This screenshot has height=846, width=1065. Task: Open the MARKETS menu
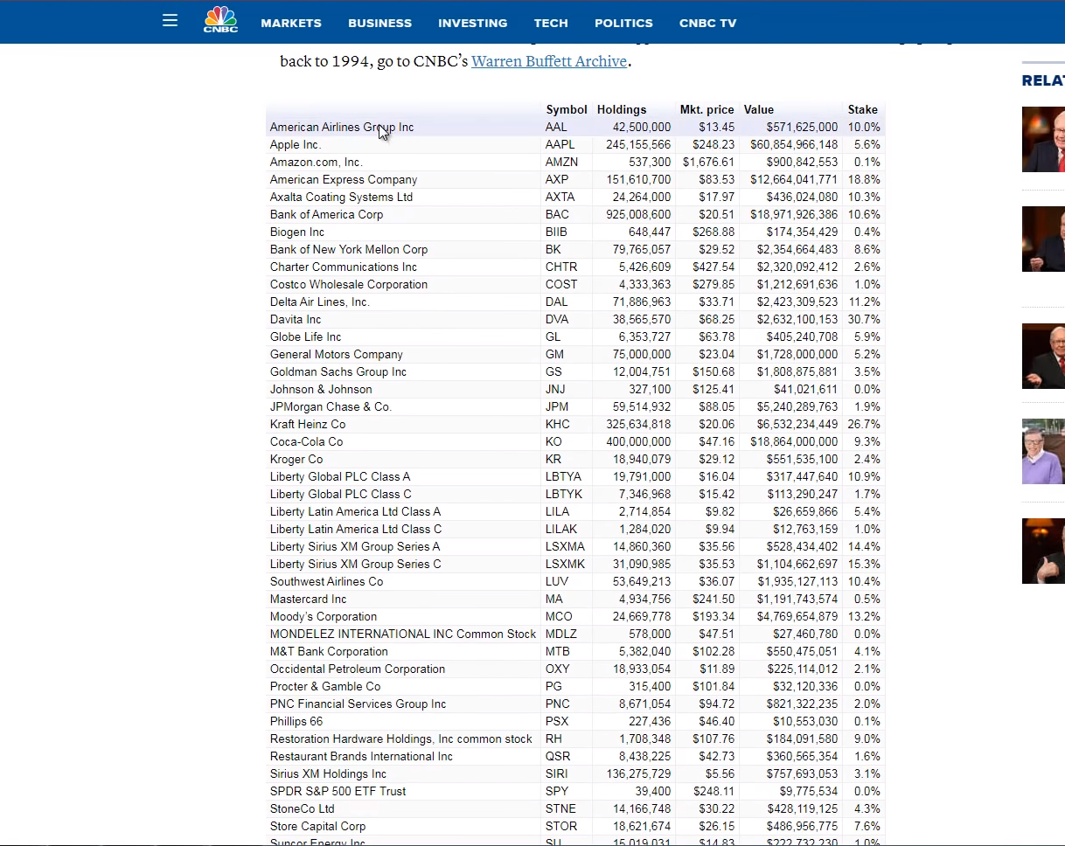point(291,24)
